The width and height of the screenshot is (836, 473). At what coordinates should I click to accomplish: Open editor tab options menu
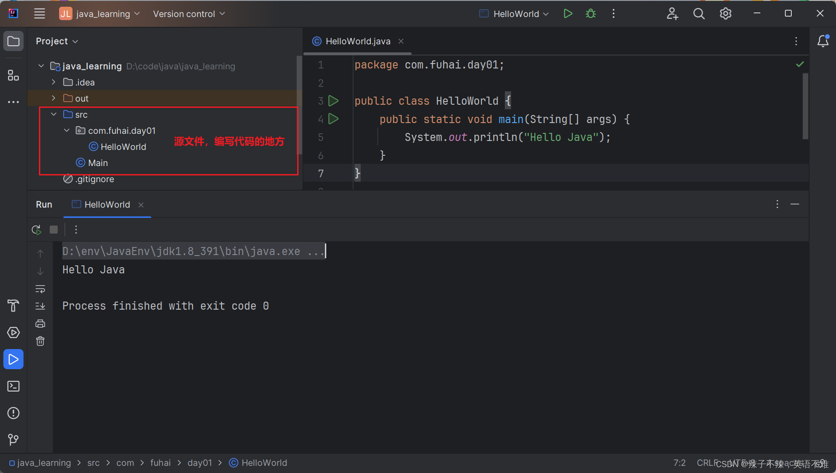(796, 41)
